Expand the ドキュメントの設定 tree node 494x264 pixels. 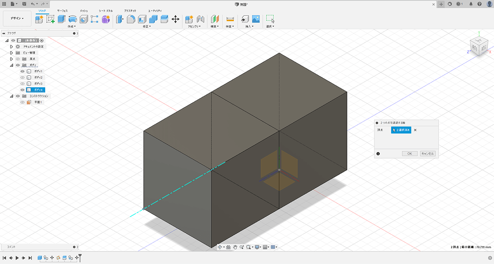coord(12,47)
